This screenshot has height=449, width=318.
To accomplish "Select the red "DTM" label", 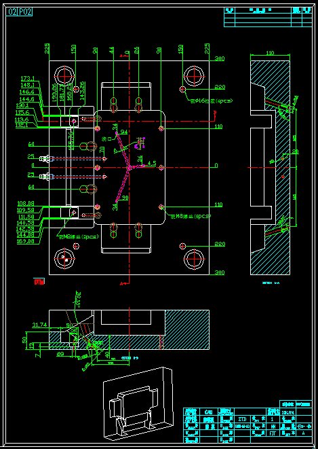I will tap(39, 282).
